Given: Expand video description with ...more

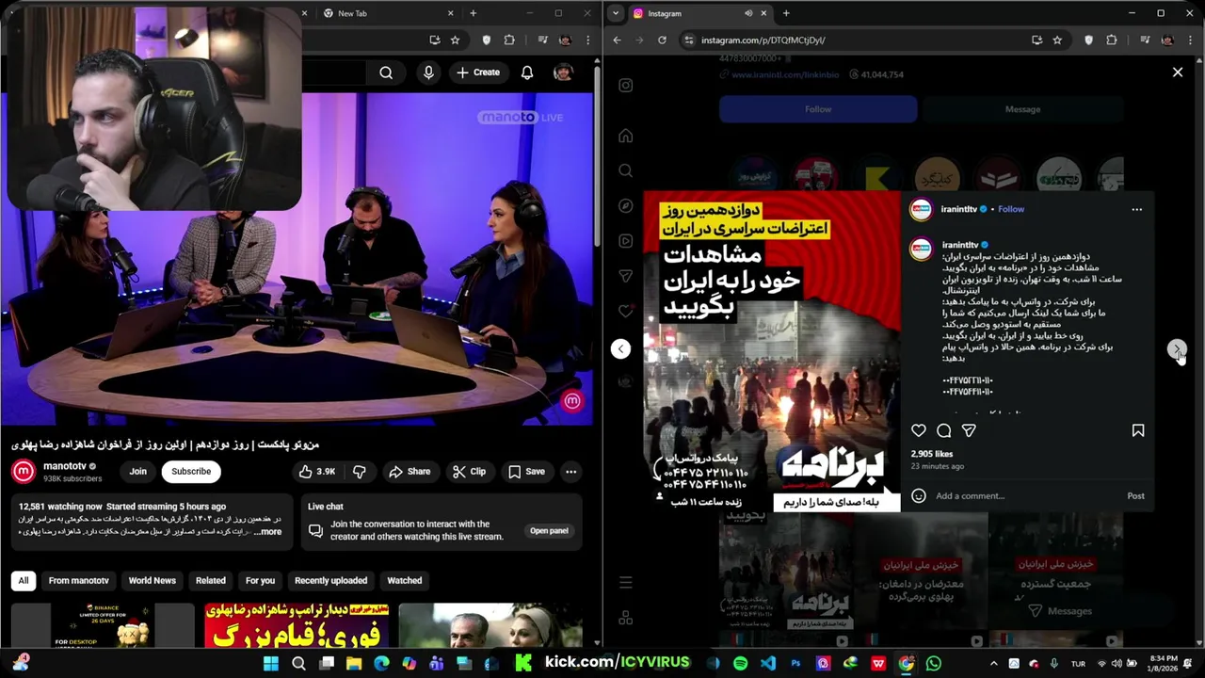Looking at the screenshot, I should tap(267, 532).
